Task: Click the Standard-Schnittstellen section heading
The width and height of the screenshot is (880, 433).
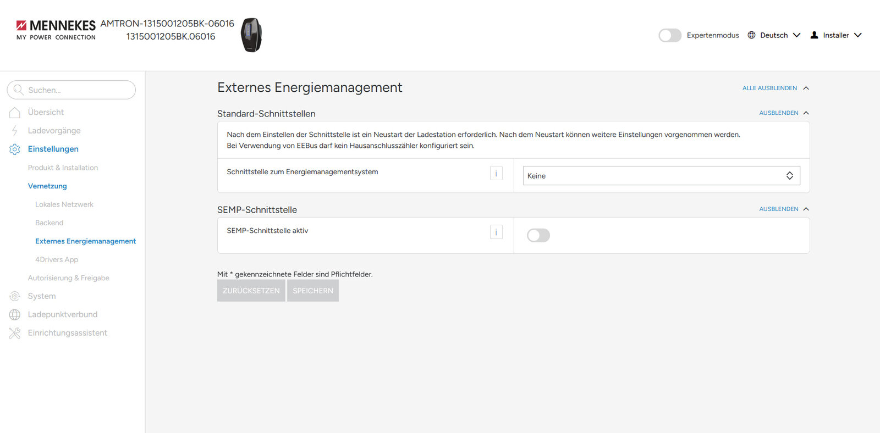Action: click(x=266, y=114)
